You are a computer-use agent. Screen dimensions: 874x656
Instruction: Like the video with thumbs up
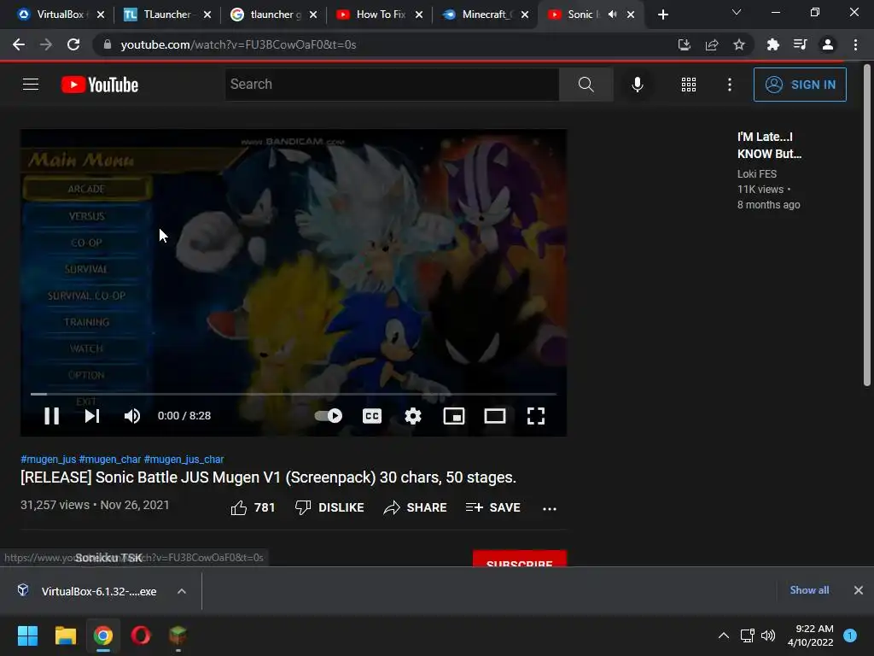pos(253,507)
